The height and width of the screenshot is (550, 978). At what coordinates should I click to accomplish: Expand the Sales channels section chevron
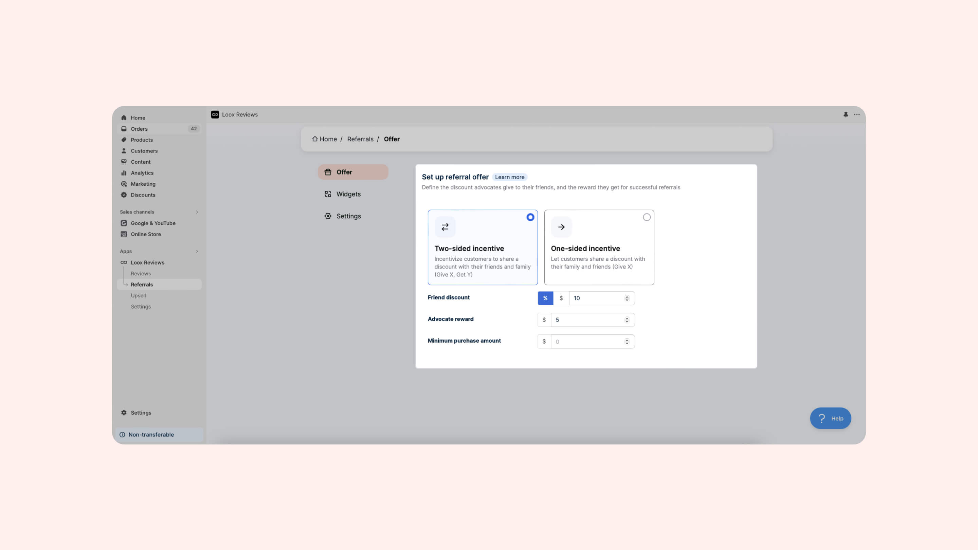[x=197, y=212]
